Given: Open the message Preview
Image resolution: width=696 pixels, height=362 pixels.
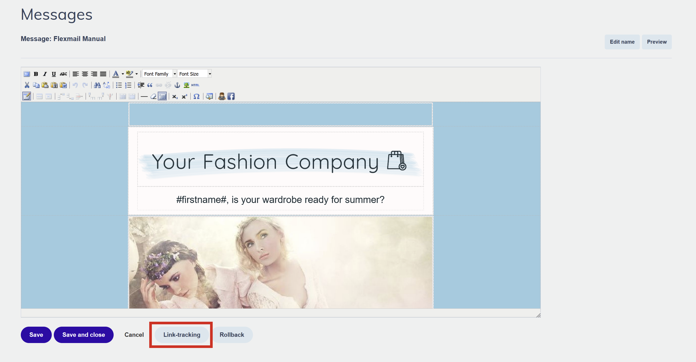Looking at the screenshot, I should 656,42.
